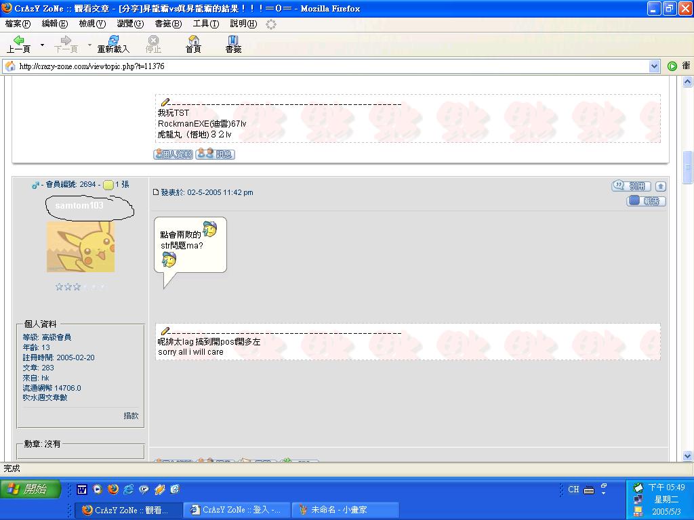Click the green Back (上一頁) arrow
Screen dimensions: 694x520
[18, 42]
